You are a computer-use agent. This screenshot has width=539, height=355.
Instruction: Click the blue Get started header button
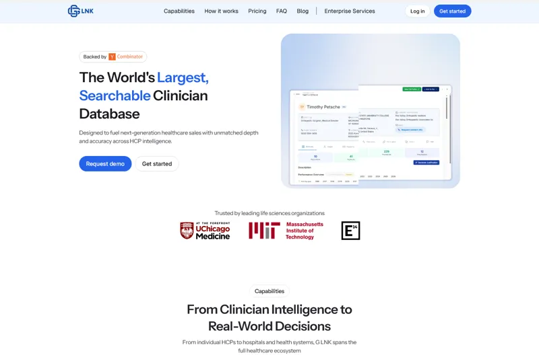[452, 11]
